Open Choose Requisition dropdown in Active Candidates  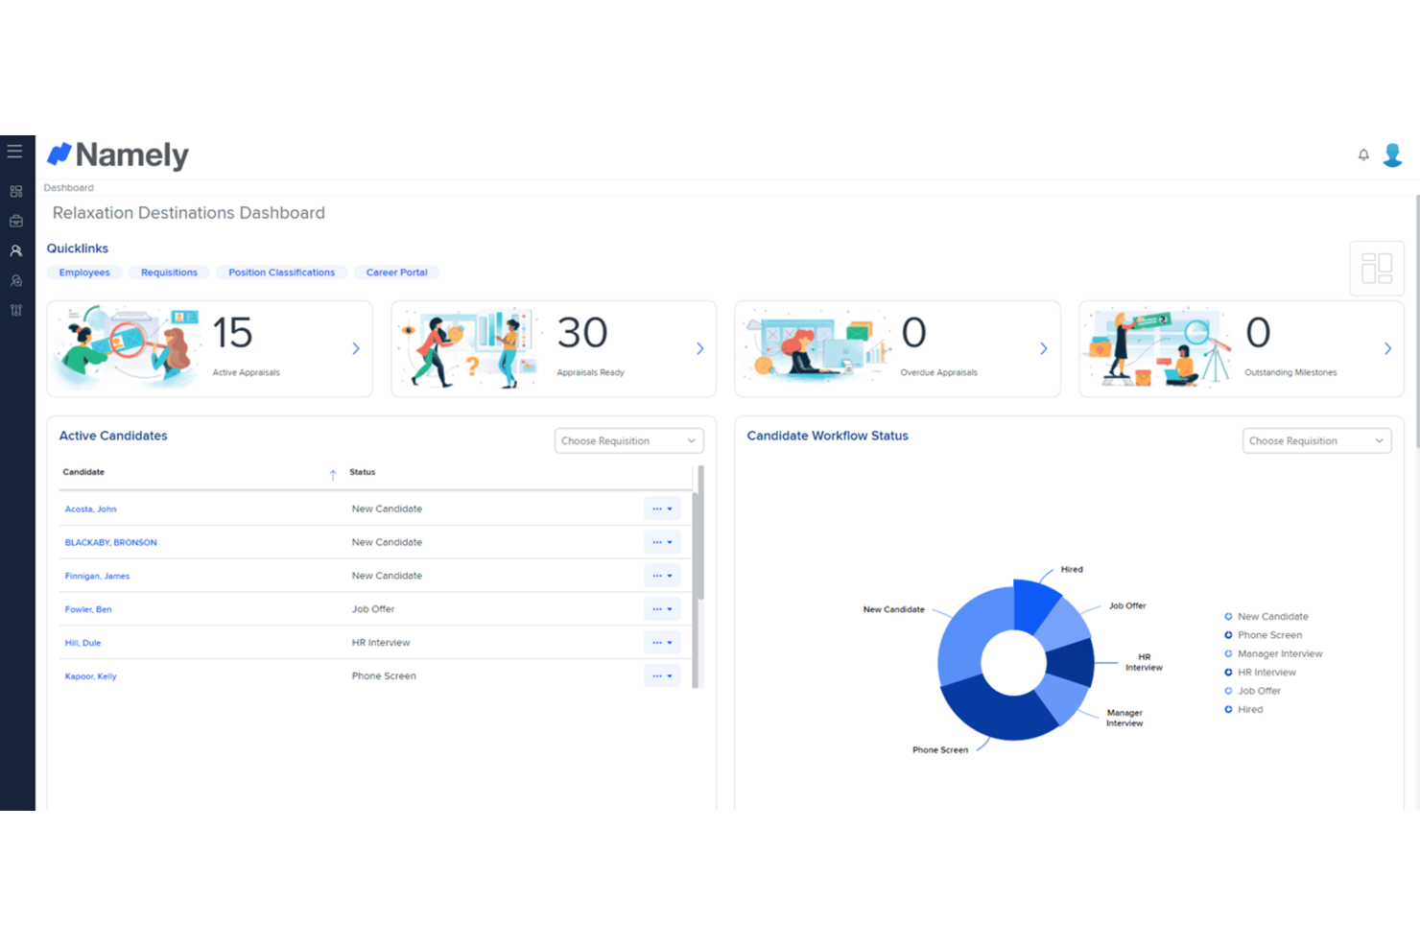pos(629,440)
